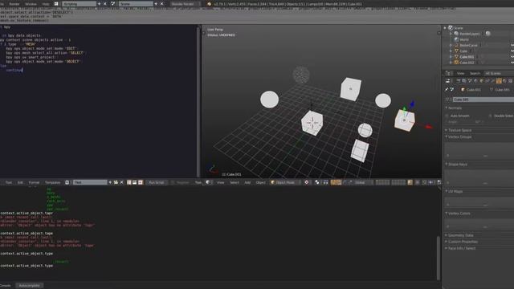Viewport: 514px width, 289px height.
Task: Toggle the Register checkbox in text editor
Action: click(x=173, y=182)
